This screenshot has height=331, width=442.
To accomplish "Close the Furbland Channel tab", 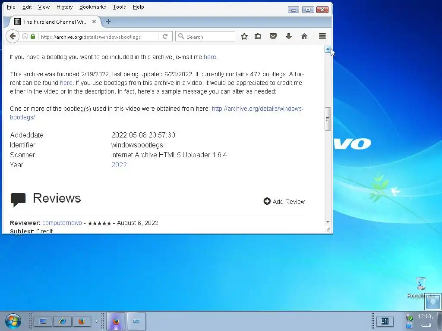I will pyautogui.click(x=94, y=22).
